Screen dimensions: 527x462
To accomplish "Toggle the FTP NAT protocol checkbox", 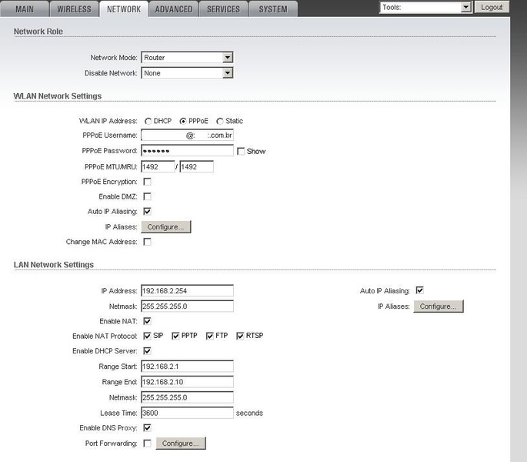I will [x=210, y=336].
